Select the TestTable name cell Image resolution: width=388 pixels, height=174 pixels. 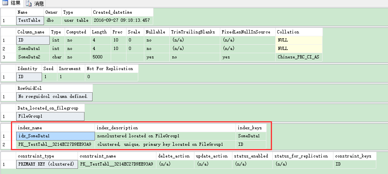(30, 21)
